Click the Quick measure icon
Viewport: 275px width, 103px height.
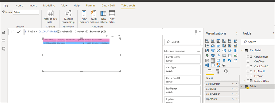tap(93, 13)
